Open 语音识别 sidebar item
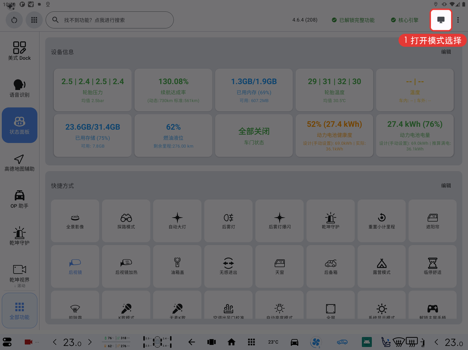 [x=19, y=88]
